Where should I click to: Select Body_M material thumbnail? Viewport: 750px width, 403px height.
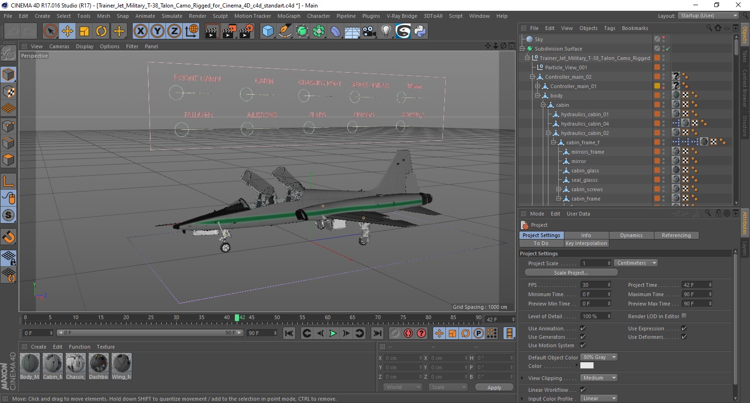pyautogui.click(x=30, y=366)
